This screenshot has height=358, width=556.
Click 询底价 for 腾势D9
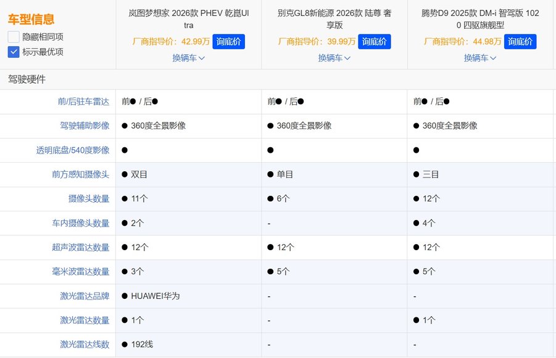click(x=520, y=42)
